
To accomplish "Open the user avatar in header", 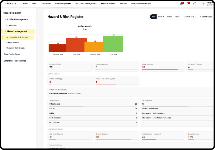I will (x=203, y=4).
